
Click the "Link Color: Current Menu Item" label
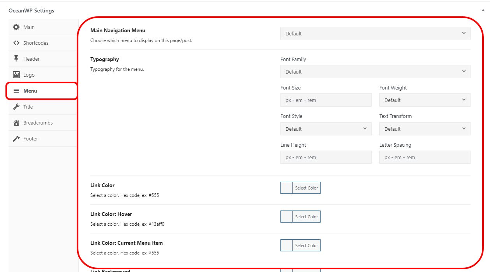[127, 243]
